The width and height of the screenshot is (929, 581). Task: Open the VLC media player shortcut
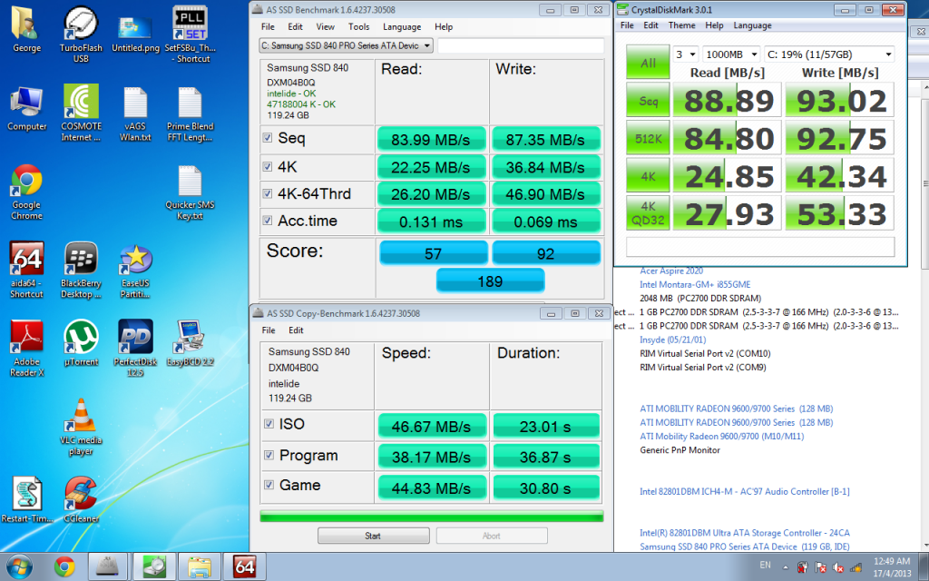(x=81, y=417)
